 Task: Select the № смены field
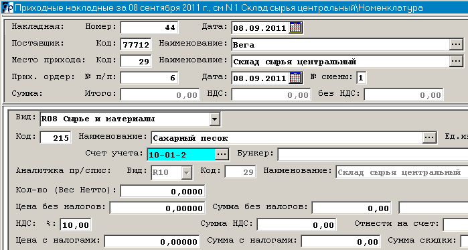pos(361,78)
